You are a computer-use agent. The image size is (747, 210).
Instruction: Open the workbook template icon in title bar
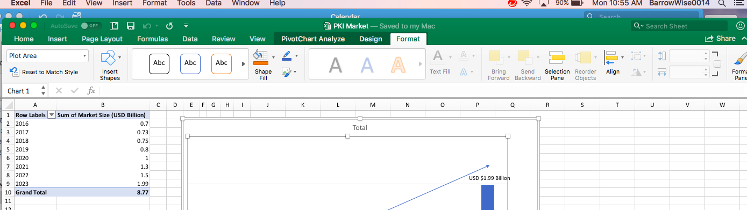[114, 26]
